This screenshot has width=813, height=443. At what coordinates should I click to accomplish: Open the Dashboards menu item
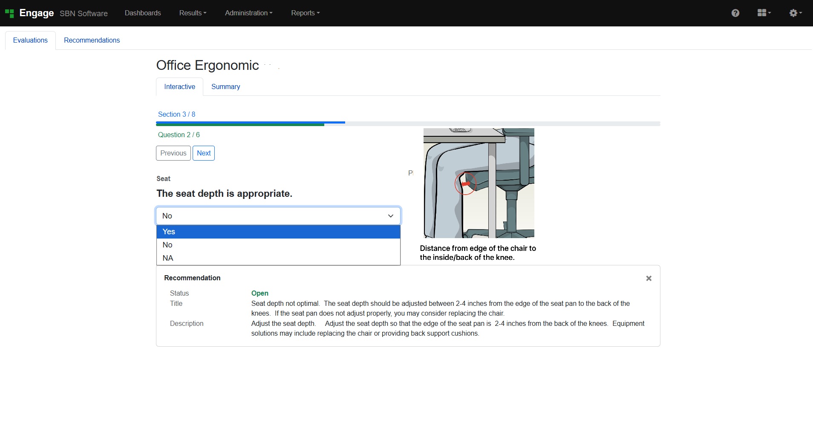pyautogui.click(x=143, y=13)
